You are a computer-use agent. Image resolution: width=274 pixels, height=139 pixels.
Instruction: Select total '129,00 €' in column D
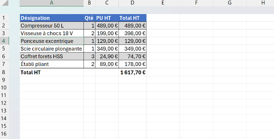[x=132, y=41]
